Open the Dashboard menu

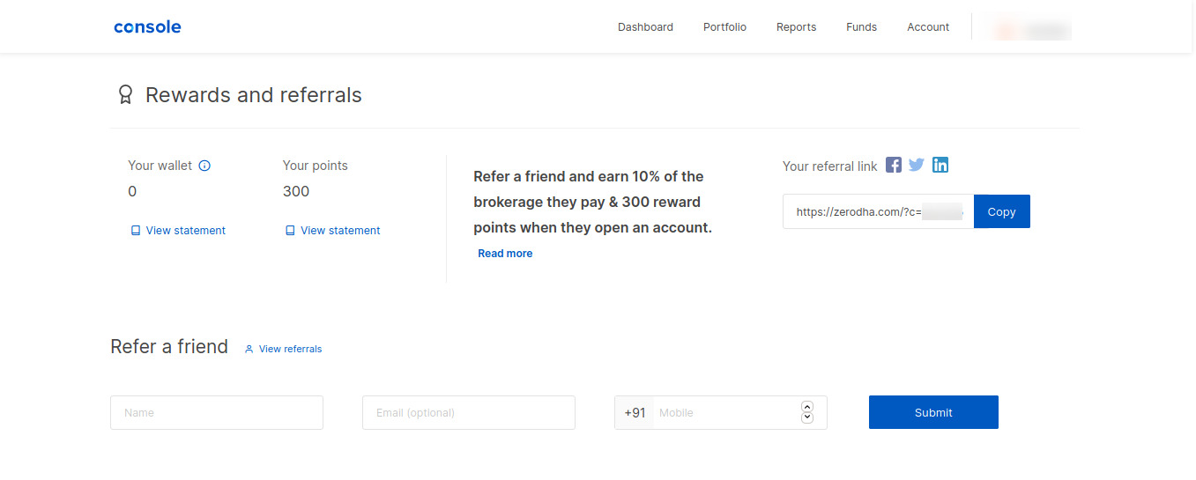point(645,27)
